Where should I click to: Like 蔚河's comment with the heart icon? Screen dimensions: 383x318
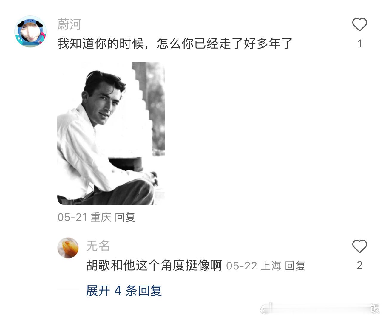pos(359,24)
